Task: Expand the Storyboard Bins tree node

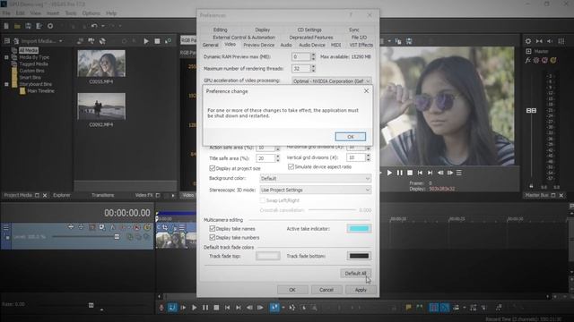Action: tap(6, 84)
